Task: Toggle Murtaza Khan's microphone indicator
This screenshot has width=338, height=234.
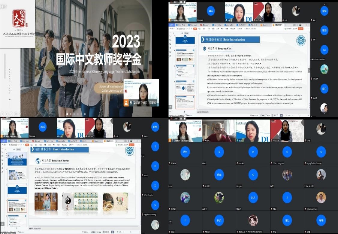Action: click(x=306, y=209)
